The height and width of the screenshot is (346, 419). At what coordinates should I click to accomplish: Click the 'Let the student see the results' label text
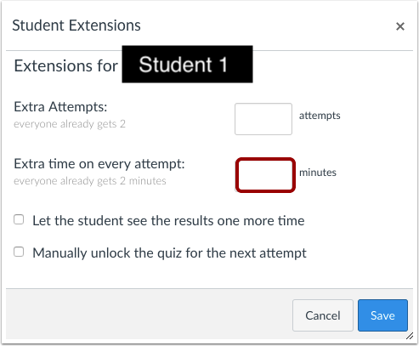pyautogui.click(x=168, y=221)
